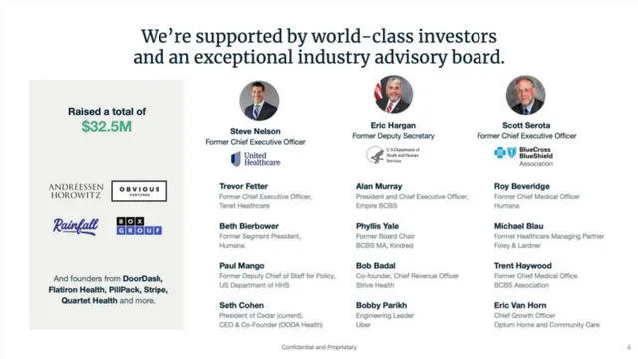Click the Box Group logo
638x359 pixels.
pos(140,226)
